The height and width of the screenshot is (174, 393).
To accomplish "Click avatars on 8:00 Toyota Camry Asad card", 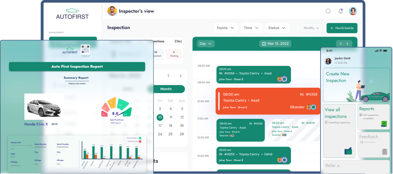I will [282, 79].
